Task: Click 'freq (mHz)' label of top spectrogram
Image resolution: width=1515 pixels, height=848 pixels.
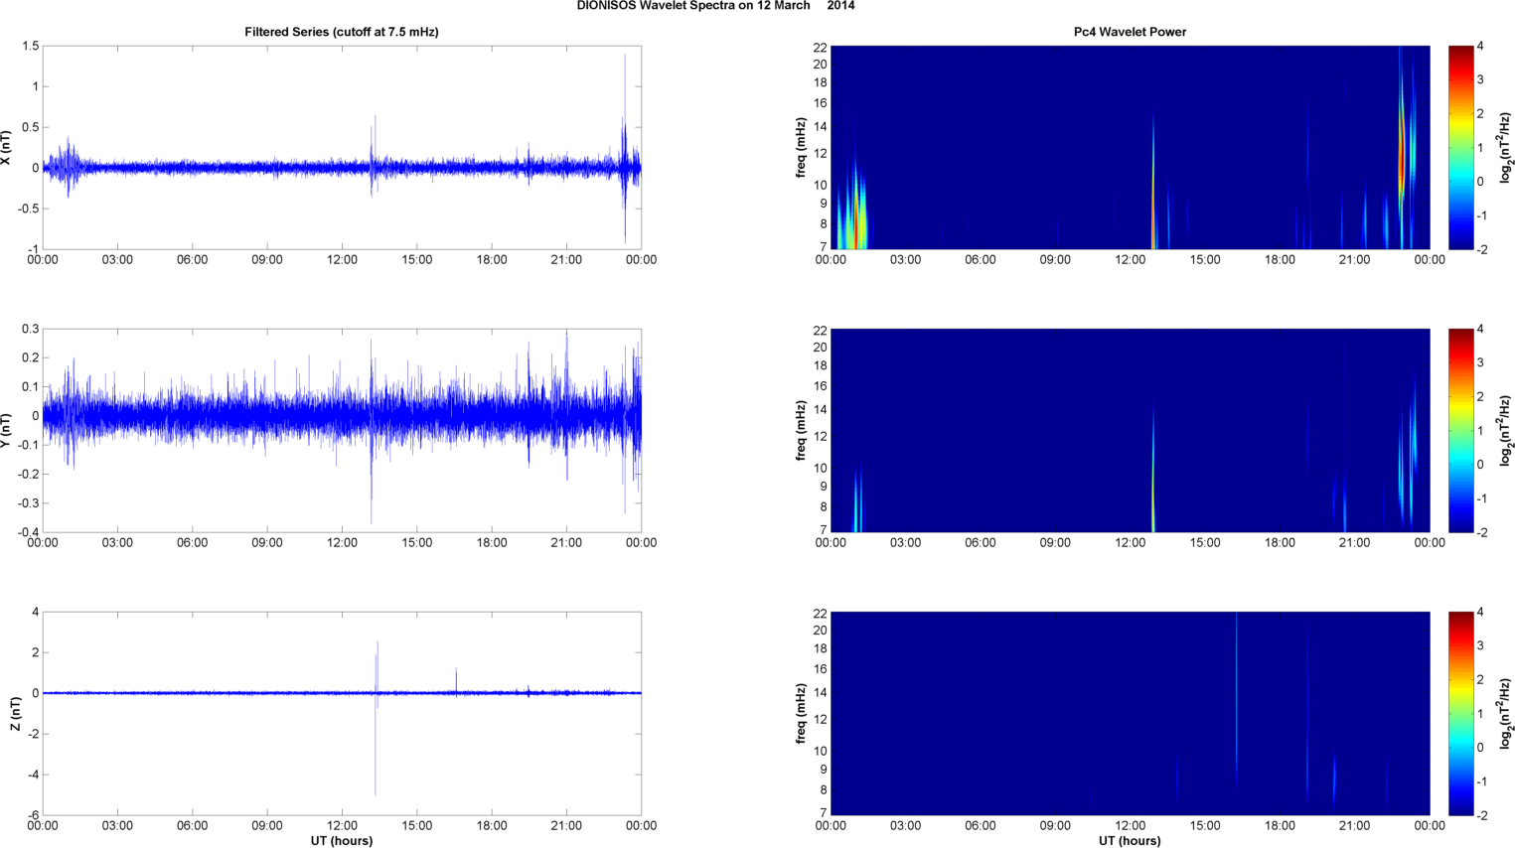Action: (x=801, y=147)
